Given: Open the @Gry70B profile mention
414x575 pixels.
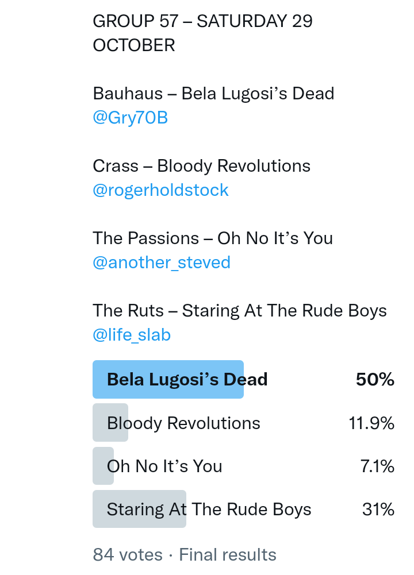Looking at the screenshot, I should click(x=130, y=118).
